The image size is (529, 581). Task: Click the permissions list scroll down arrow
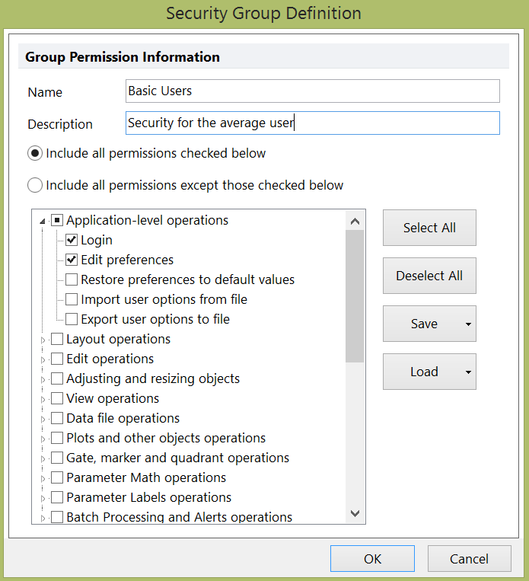point(355,514)
